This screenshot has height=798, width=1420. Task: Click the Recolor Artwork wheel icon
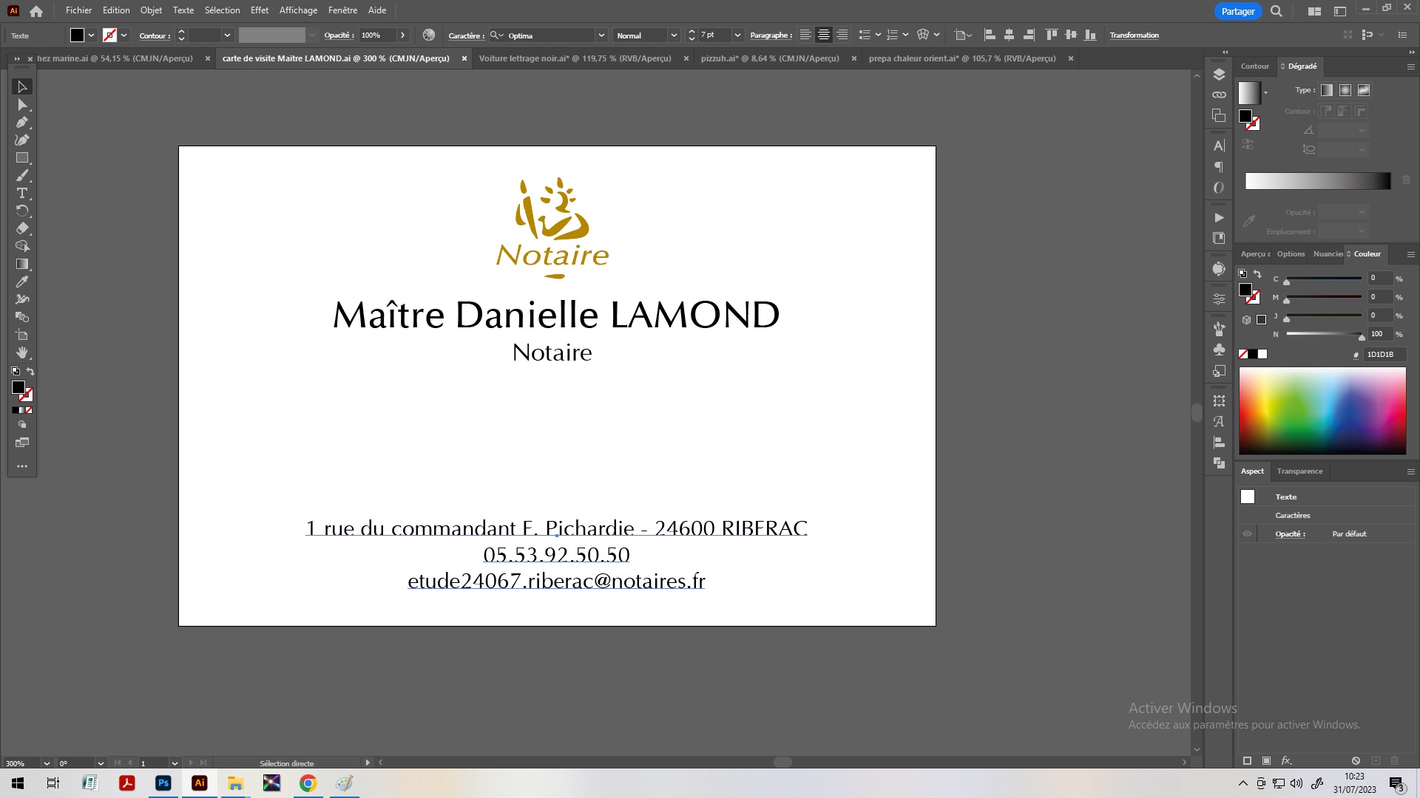[x=429, y=35]
